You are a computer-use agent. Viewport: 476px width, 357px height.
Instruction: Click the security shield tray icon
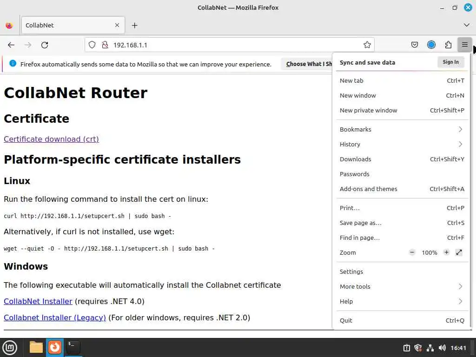tap(418, 348)
